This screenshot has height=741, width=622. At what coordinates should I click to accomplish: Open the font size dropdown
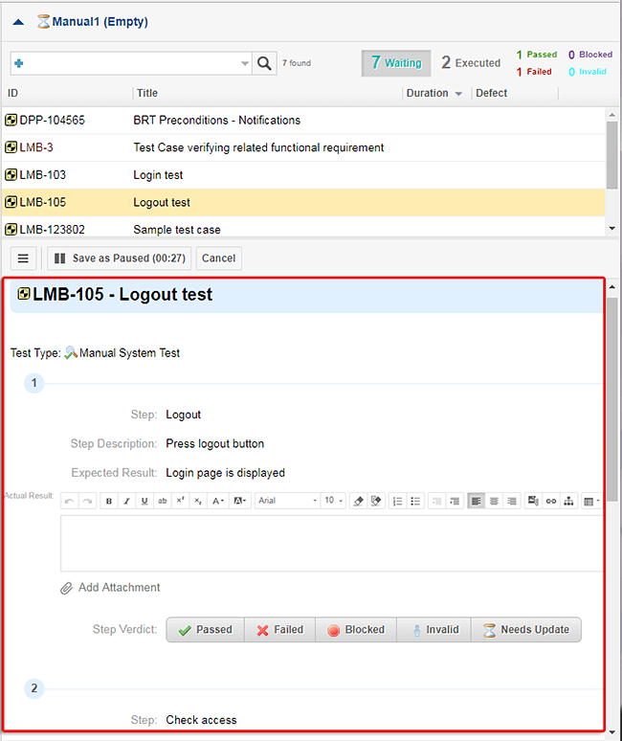pyautogui.click(x=333, y=501)
